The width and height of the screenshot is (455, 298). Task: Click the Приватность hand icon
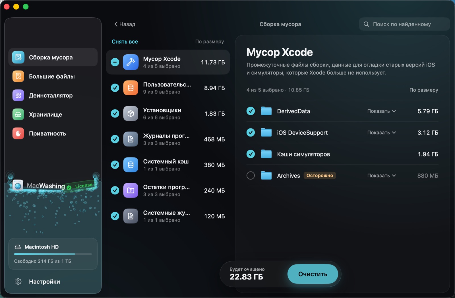click(x=18, y=133)
